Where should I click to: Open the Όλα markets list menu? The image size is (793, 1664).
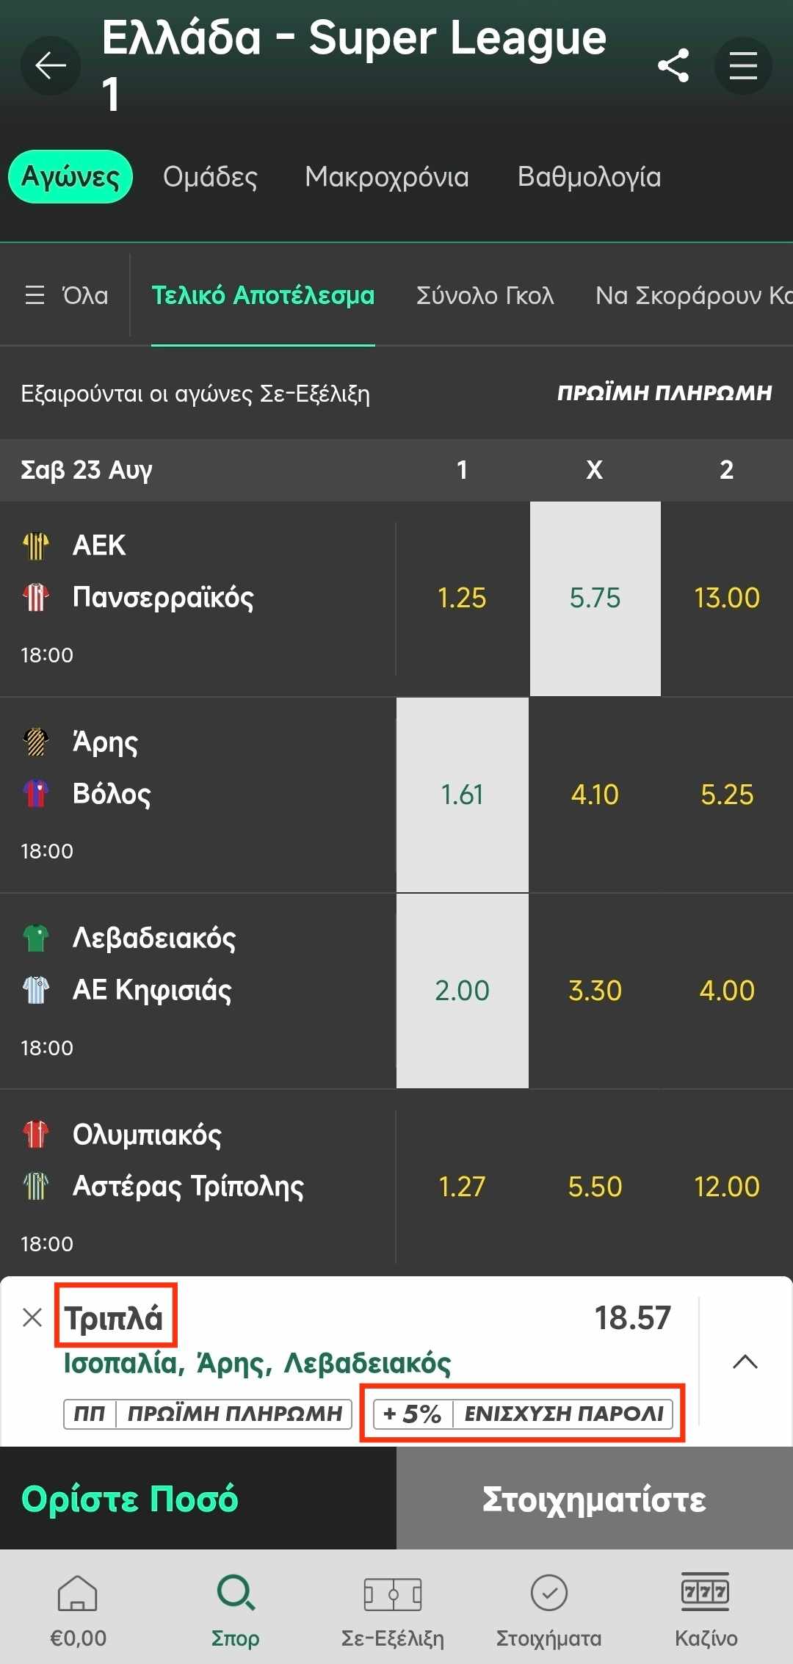point(66,295)
